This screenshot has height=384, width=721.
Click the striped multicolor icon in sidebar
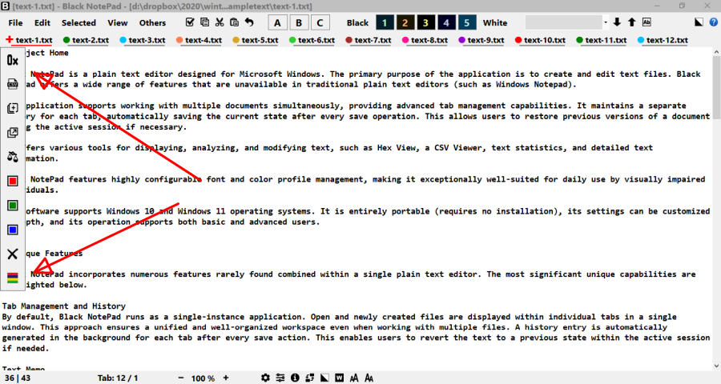[12, 278]
